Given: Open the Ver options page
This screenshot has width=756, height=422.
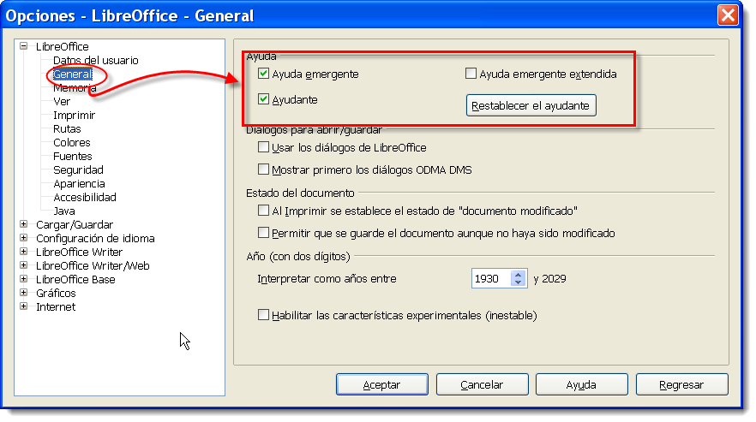Looking at the screenshot, I should [61, 102].
